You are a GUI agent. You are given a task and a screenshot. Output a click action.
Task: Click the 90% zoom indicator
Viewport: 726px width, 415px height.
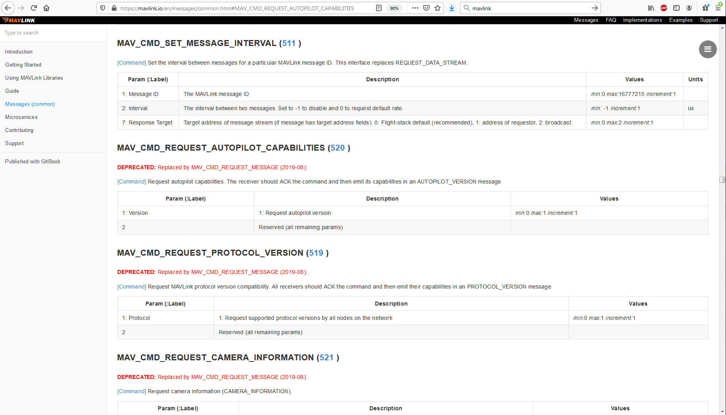click(394, 8)
